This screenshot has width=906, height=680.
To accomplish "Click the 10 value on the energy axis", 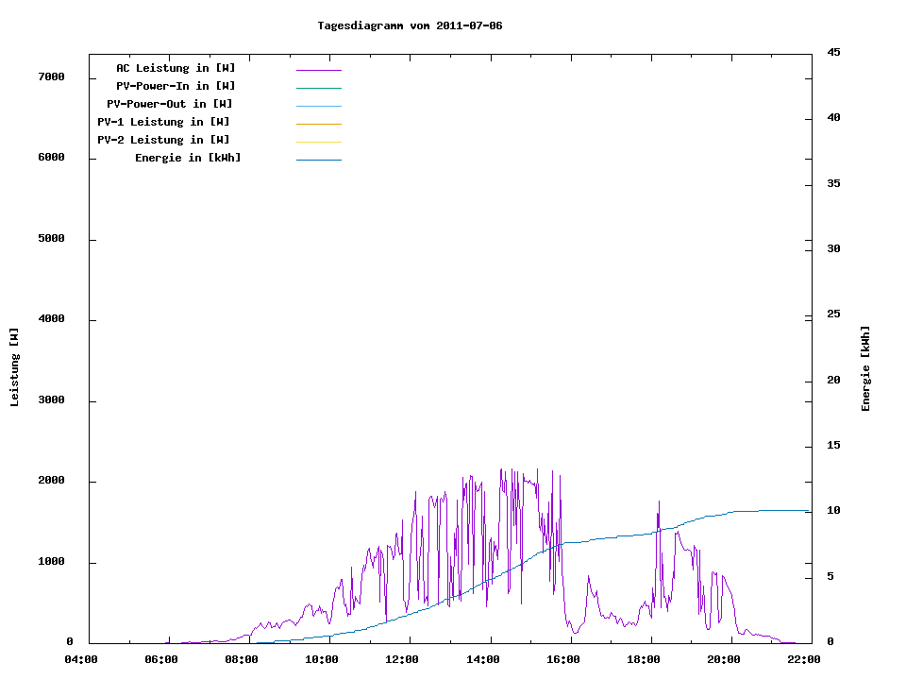I will [x=834, y=511].
